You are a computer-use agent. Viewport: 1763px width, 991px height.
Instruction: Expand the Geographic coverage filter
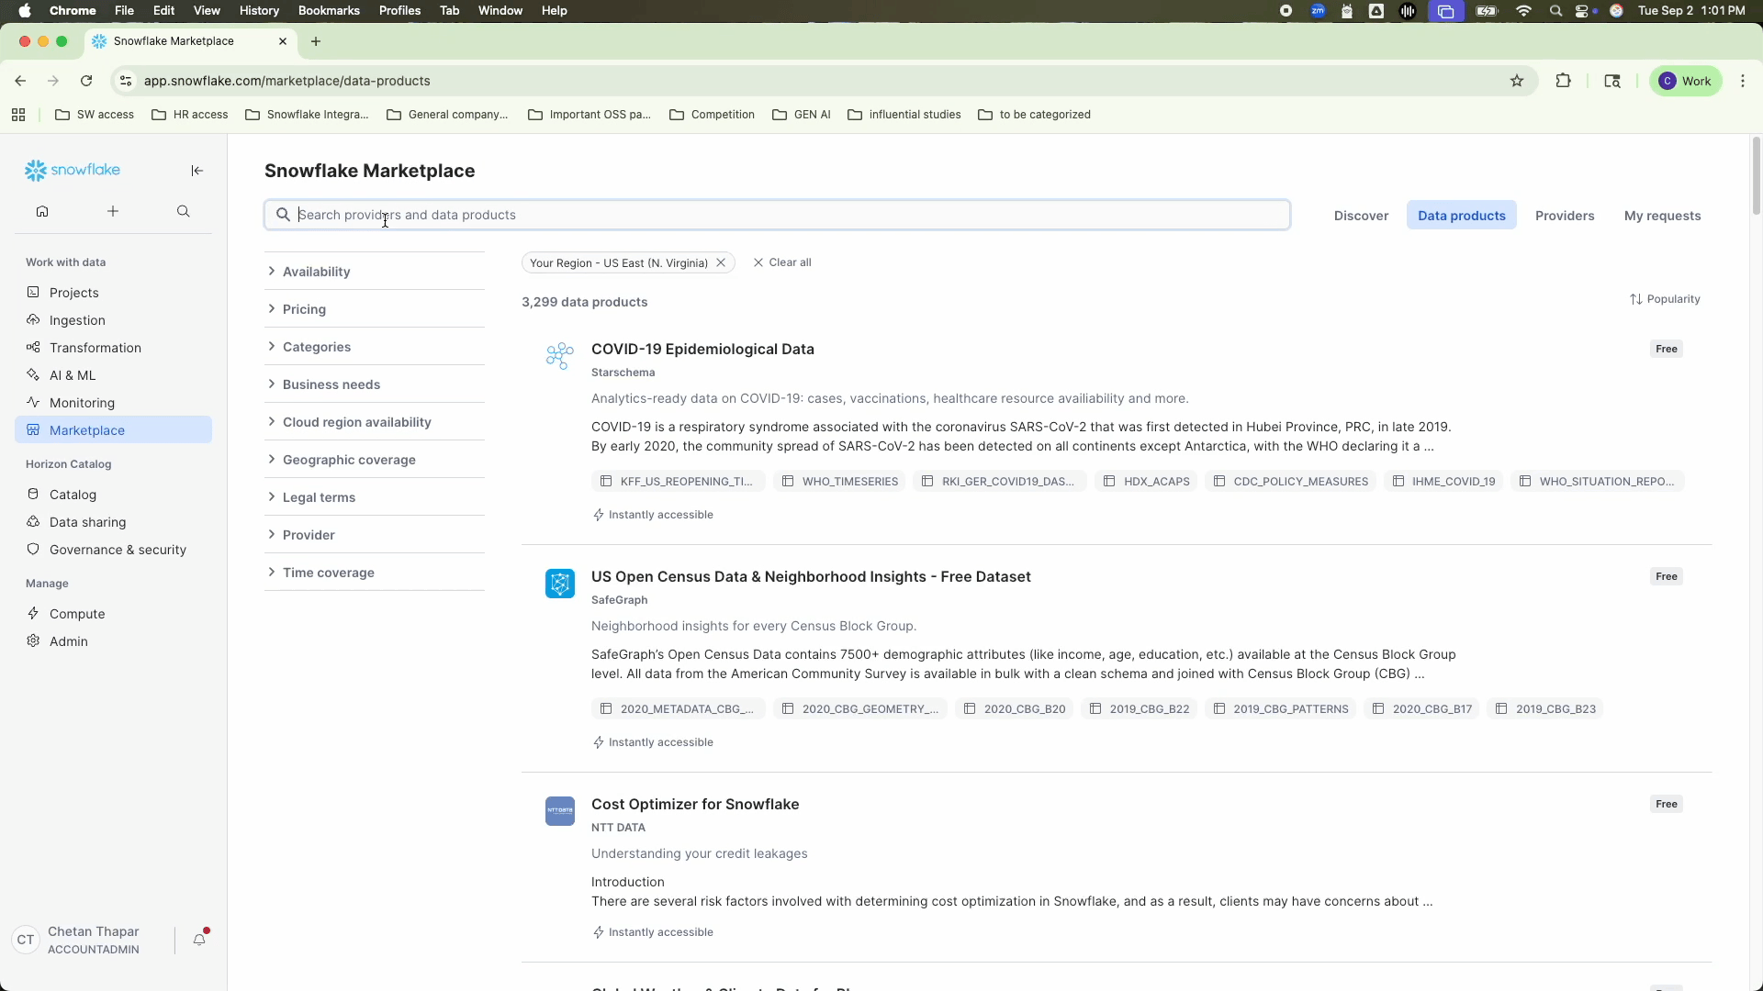348,460
